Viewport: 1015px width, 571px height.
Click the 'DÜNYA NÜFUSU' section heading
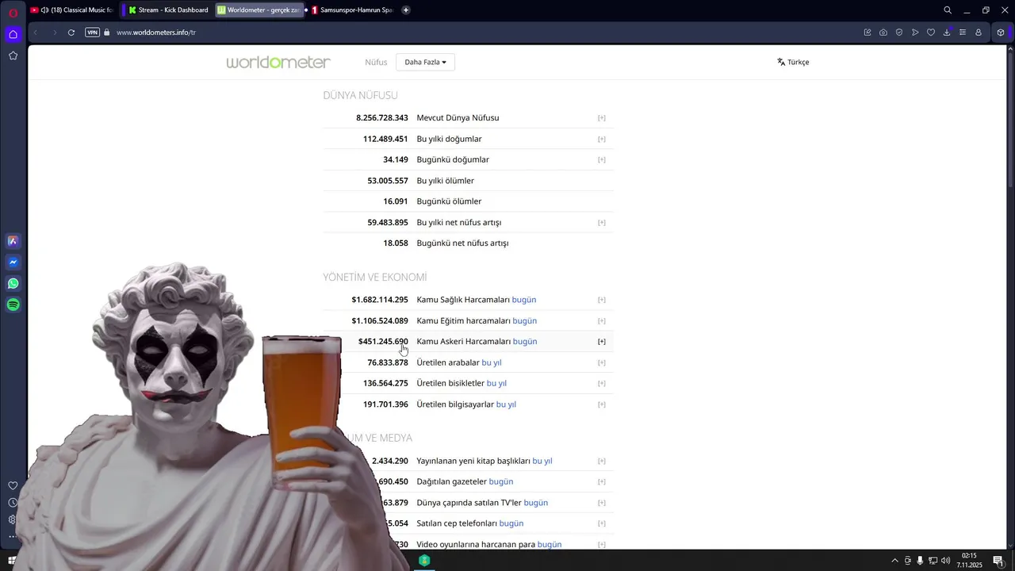coord(360,95)
